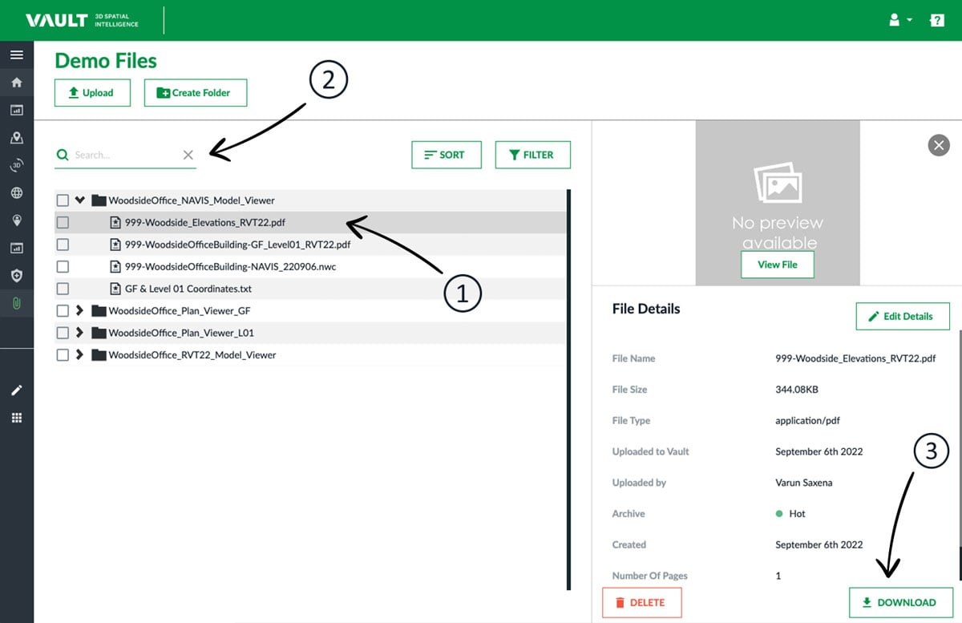Click the help question mark icon
The image size is (962, 623).
coord(936,21)
